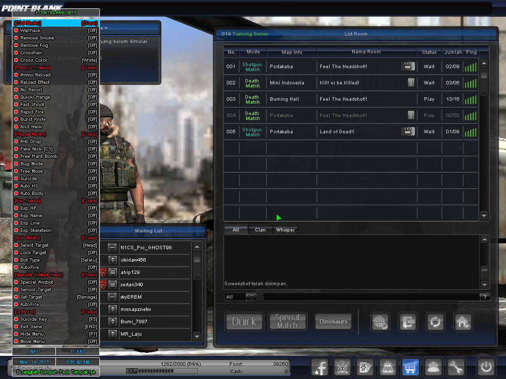Open the inventory backpack icon

(x=387, y=367)
